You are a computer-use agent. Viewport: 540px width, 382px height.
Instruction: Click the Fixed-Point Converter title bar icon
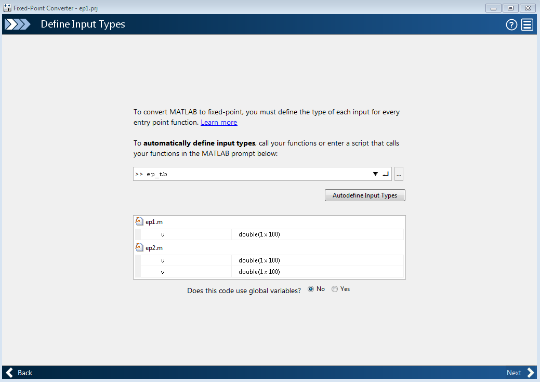click(8, 8)
